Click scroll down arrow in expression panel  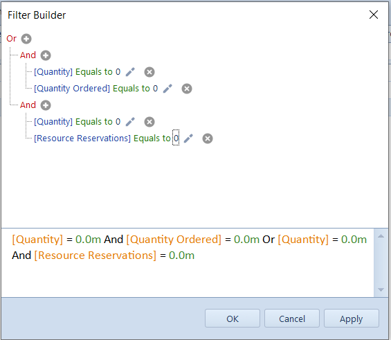click(381, 289)
